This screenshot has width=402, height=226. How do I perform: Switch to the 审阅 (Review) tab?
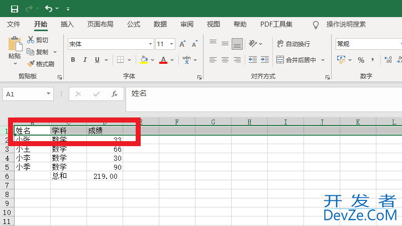pyautogui.click(x=187, y=24)
